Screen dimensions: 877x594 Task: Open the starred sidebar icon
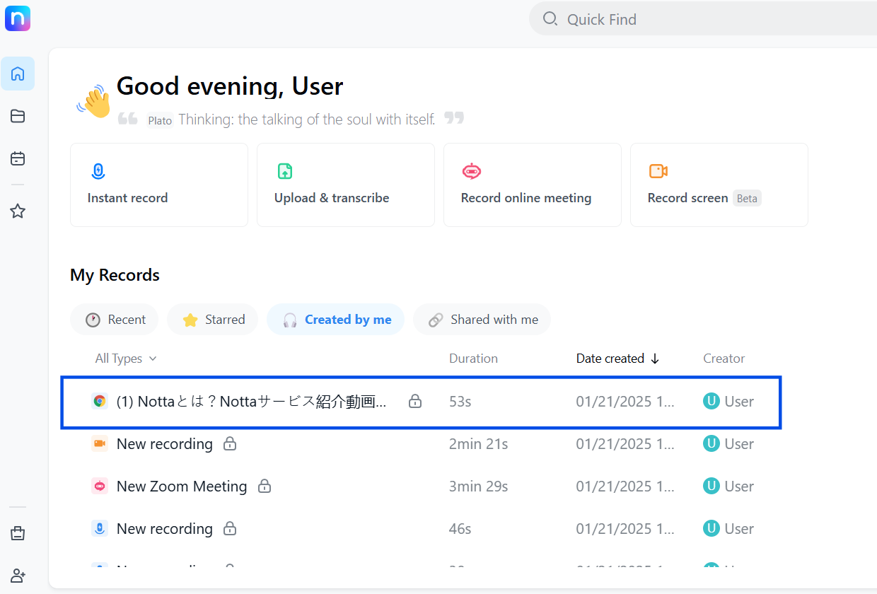pyautogui.click(x=18, y=211)
